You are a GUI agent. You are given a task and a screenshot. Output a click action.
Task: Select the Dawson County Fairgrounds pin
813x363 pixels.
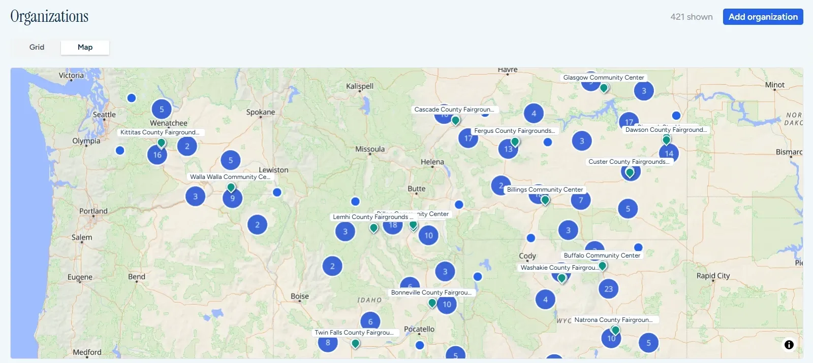point(667,140)
